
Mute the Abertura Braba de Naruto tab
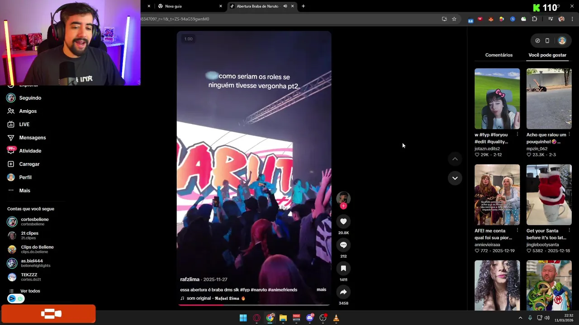[x=285, y=6]
